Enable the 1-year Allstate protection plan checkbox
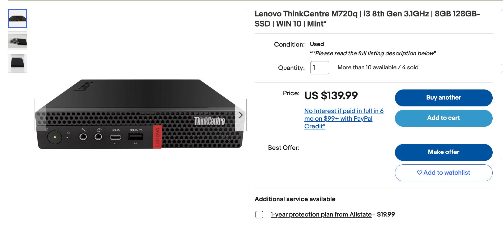Viewport: 503px width, 225px height. 259,214
